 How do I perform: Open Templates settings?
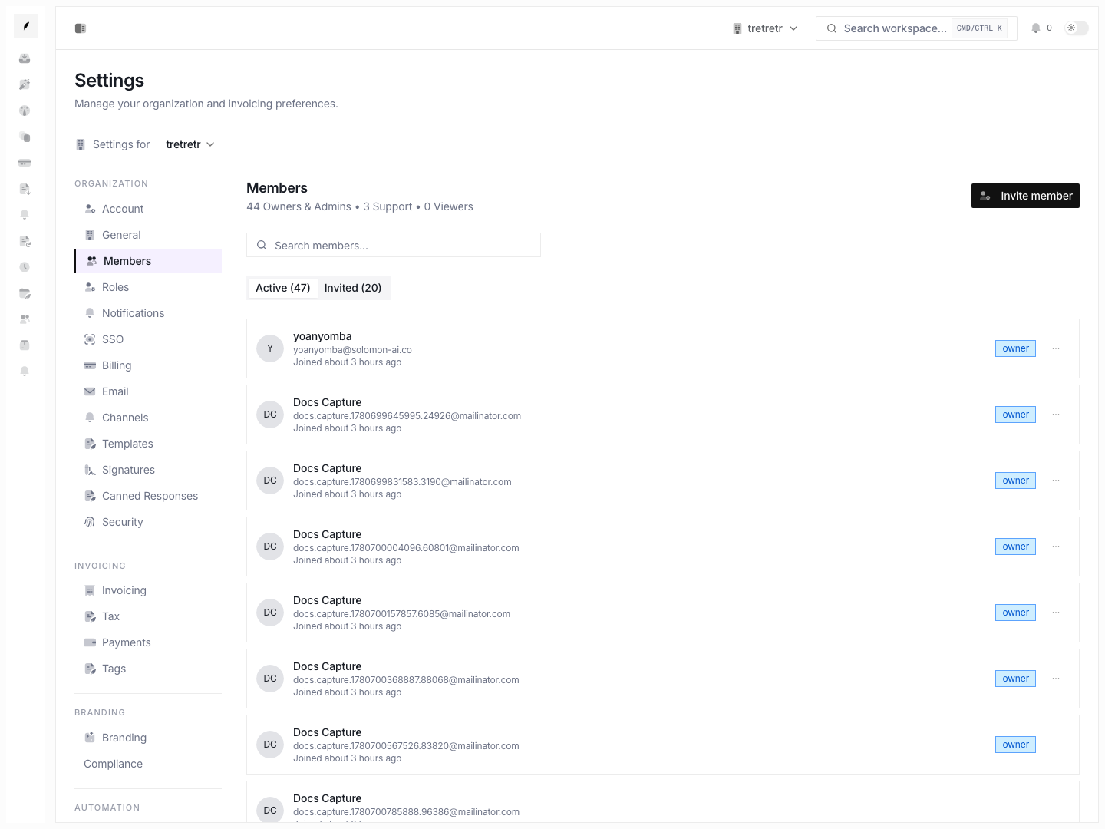point(148,444)
